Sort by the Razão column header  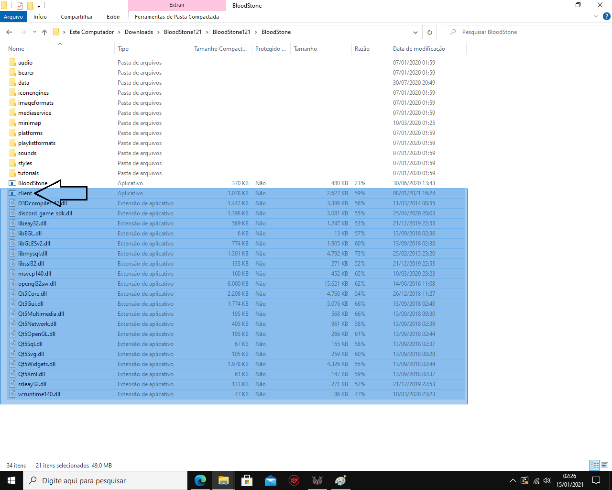pyautogui.click(x=362, y=49)
